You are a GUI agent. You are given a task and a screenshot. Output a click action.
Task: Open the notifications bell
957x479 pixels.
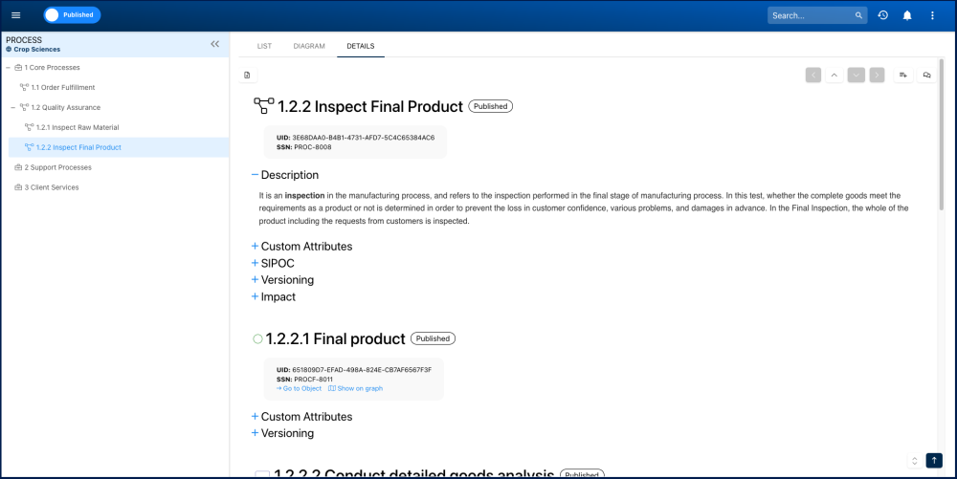pos(907,15)
